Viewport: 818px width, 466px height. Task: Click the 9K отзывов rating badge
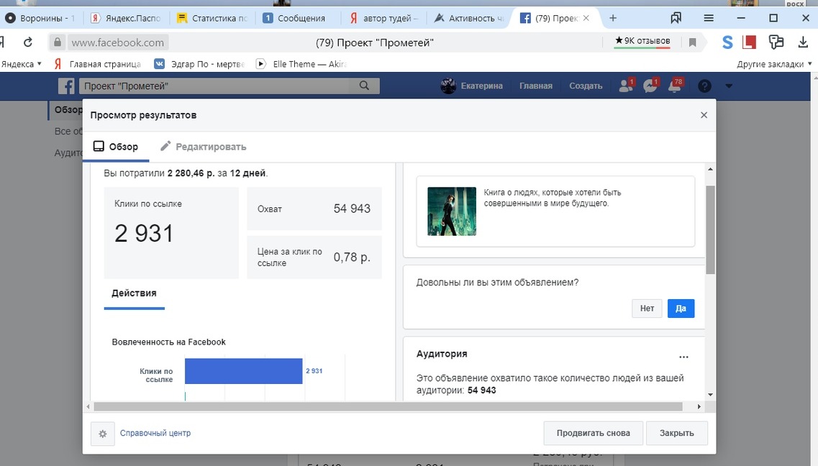pyautogui.click(x=642, y=41)
